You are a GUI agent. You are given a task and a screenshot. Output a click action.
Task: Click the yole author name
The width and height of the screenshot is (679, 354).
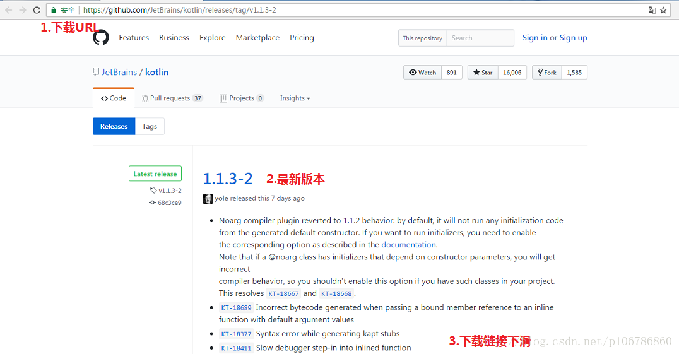221,198
